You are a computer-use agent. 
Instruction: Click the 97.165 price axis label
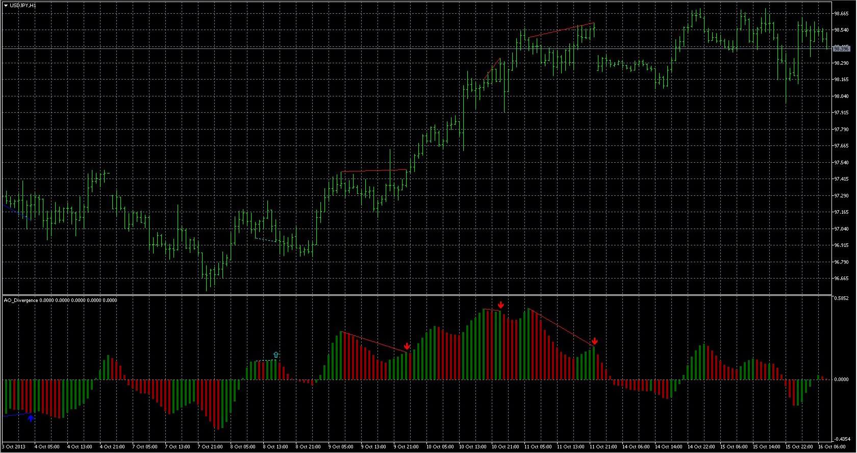(841, 212)
